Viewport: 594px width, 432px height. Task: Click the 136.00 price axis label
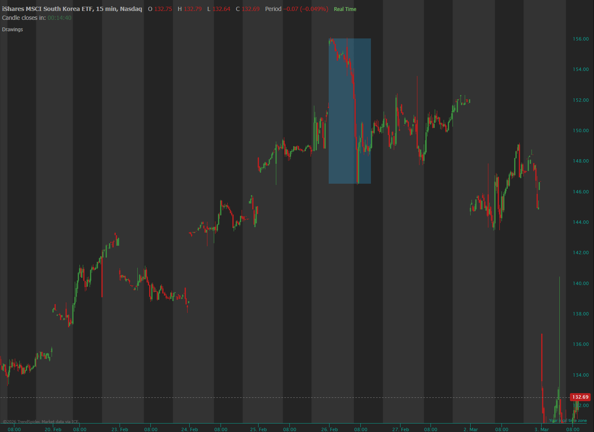point(580,344)
